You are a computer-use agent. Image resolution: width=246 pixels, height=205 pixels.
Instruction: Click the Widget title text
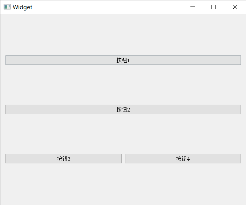click(x=23, y=7)
